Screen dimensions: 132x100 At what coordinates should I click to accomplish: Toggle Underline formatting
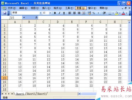point(64,13)
